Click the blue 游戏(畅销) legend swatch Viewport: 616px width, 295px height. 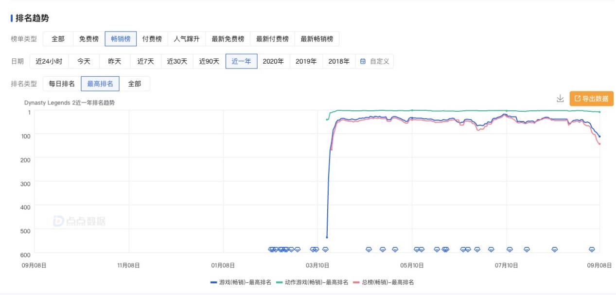click(x=214, y=282)
